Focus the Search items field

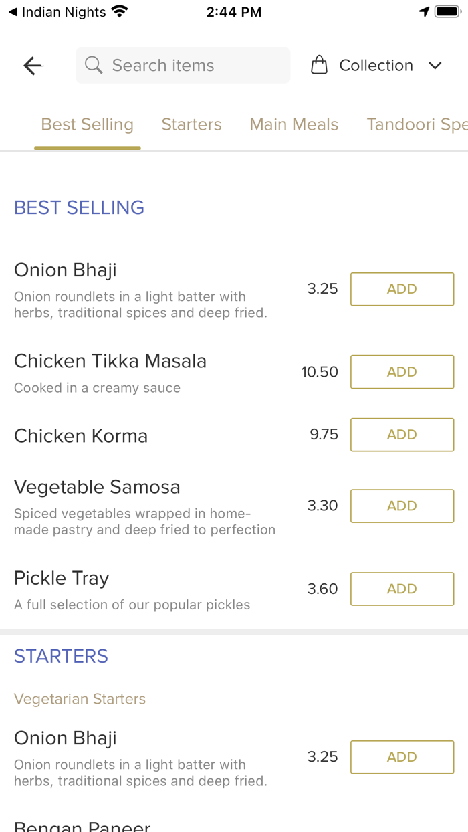coord(194,66)
